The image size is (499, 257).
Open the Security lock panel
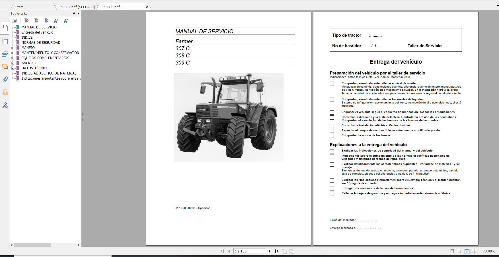tap(5, 92)
